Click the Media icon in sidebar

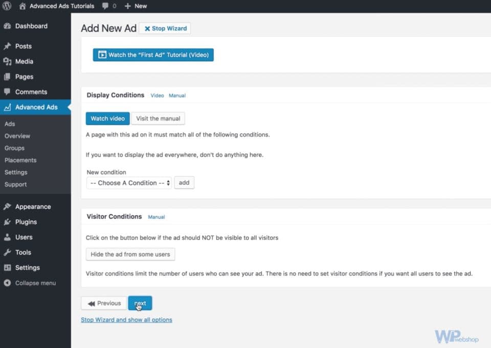pyautogui.click(x=7, y=61)
